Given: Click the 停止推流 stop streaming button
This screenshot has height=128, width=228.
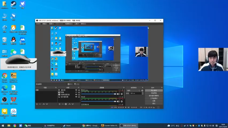Looking at the screenshot, I should (x=154, y=90).
